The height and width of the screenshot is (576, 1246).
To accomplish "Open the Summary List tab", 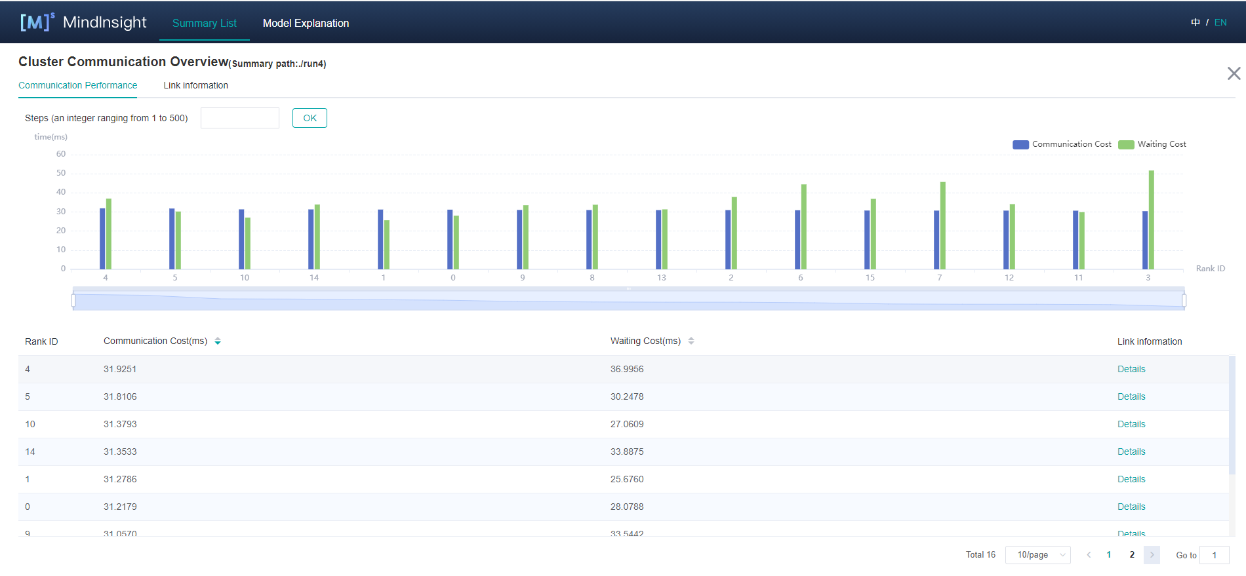I will tap(204, 23).
